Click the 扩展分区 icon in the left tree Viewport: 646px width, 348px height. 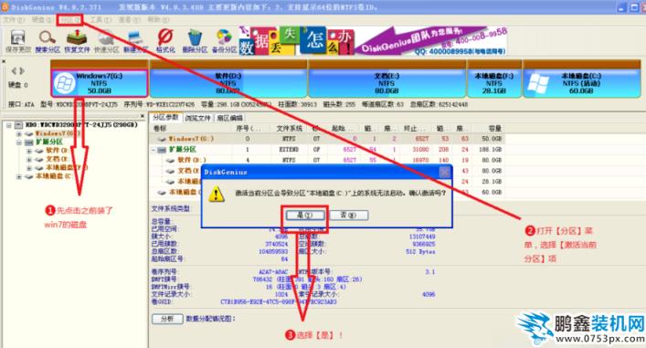[29, 142]
